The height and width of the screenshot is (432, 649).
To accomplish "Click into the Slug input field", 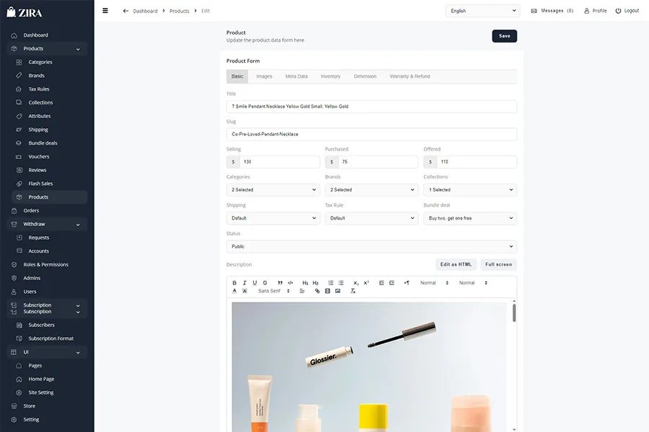I will pyautogui.click(x=371, y=134).
